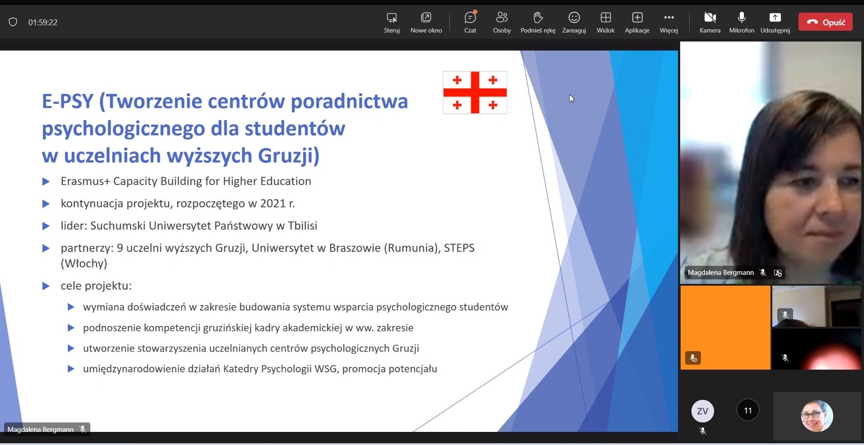This screenshot has width=864, height=445.
Task: Click the ZV participant avatar
Action: [x=702, y=411]
